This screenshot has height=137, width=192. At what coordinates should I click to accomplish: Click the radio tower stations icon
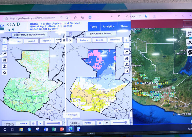pyautogui.click(x=189, y=33)
